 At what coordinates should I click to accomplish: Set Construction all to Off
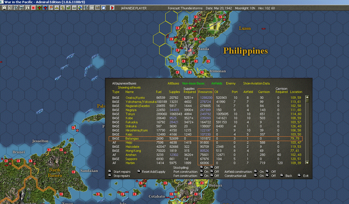click(267, 175)
